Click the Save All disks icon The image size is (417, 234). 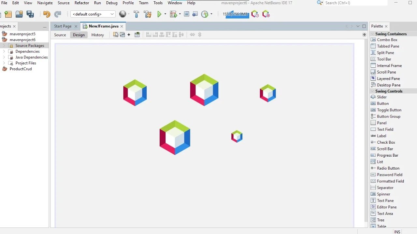(x=30, y=14)
